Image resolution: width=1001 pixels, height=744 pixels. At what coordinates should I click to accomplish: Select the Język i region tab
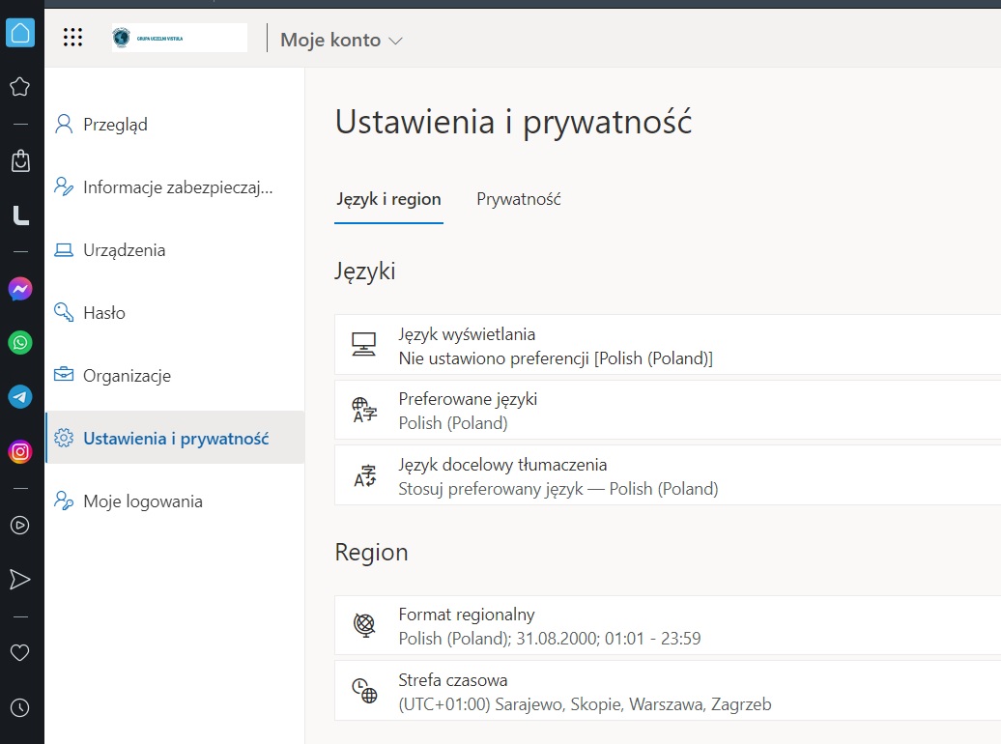tap(388, 199)
